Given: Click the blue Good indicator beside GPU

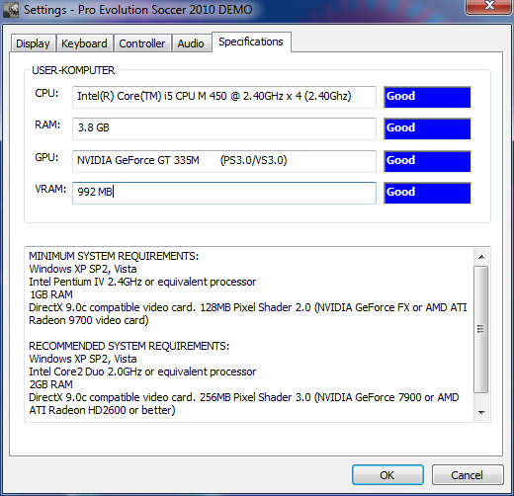Looking at the screenshot, I should pyautogui.click(x=427, y=161).
